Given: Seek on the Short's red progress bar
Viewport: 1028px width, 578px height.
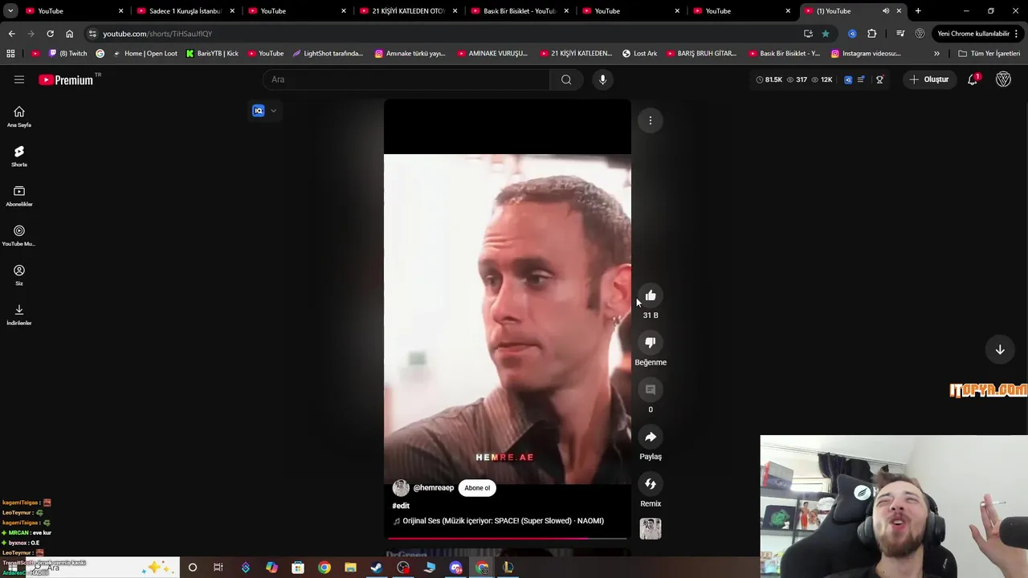Looking at the screenshot, I should [508, 539].
